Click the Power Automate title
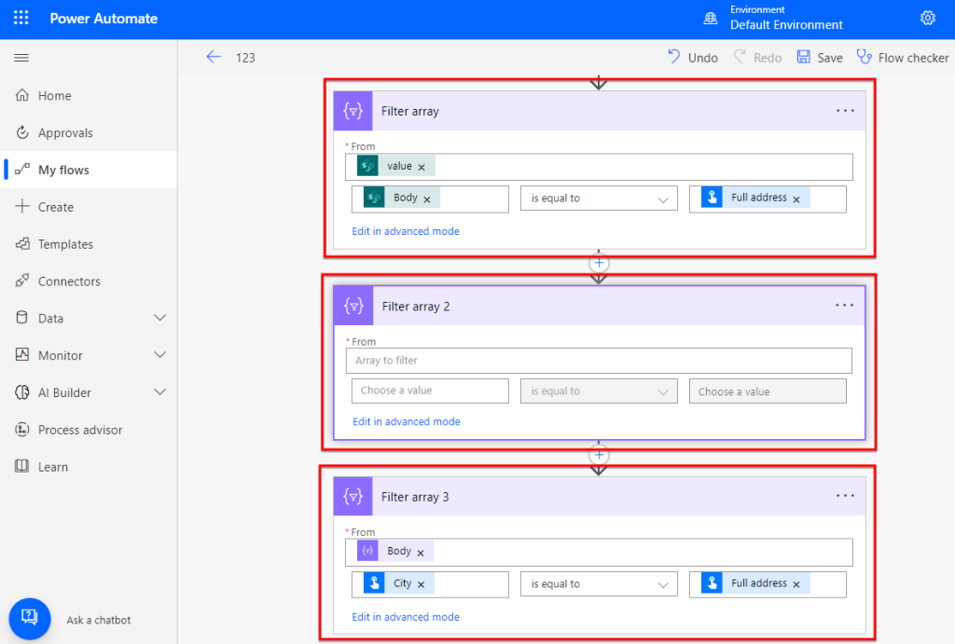Viewport: 955px width, 644px height. click(x=104, y=19)
